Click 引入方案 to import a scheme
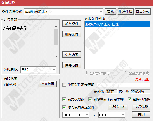Image resolution: width=153 pixels, height=121 pixels. [72, 55]
